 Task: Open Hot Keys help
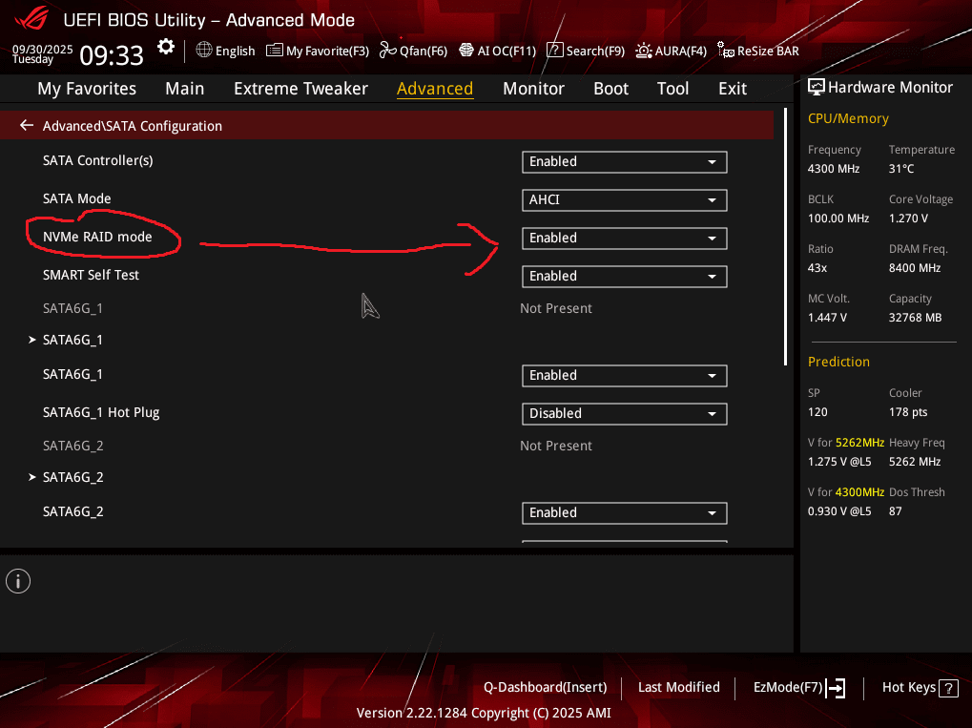tap(920, 688)
